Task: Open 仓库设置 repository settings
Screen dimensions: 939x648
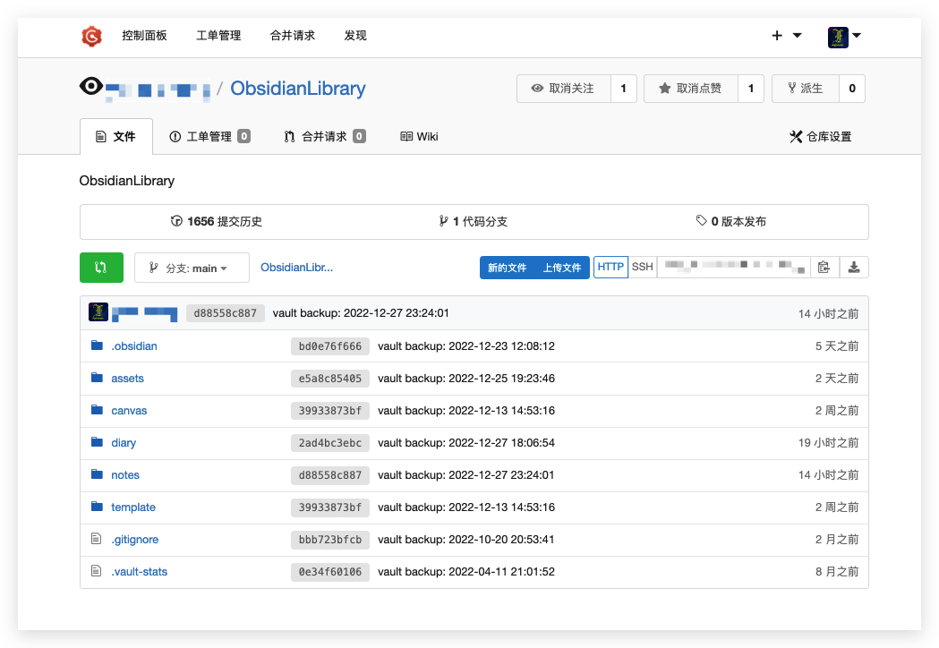Action: 821,137
